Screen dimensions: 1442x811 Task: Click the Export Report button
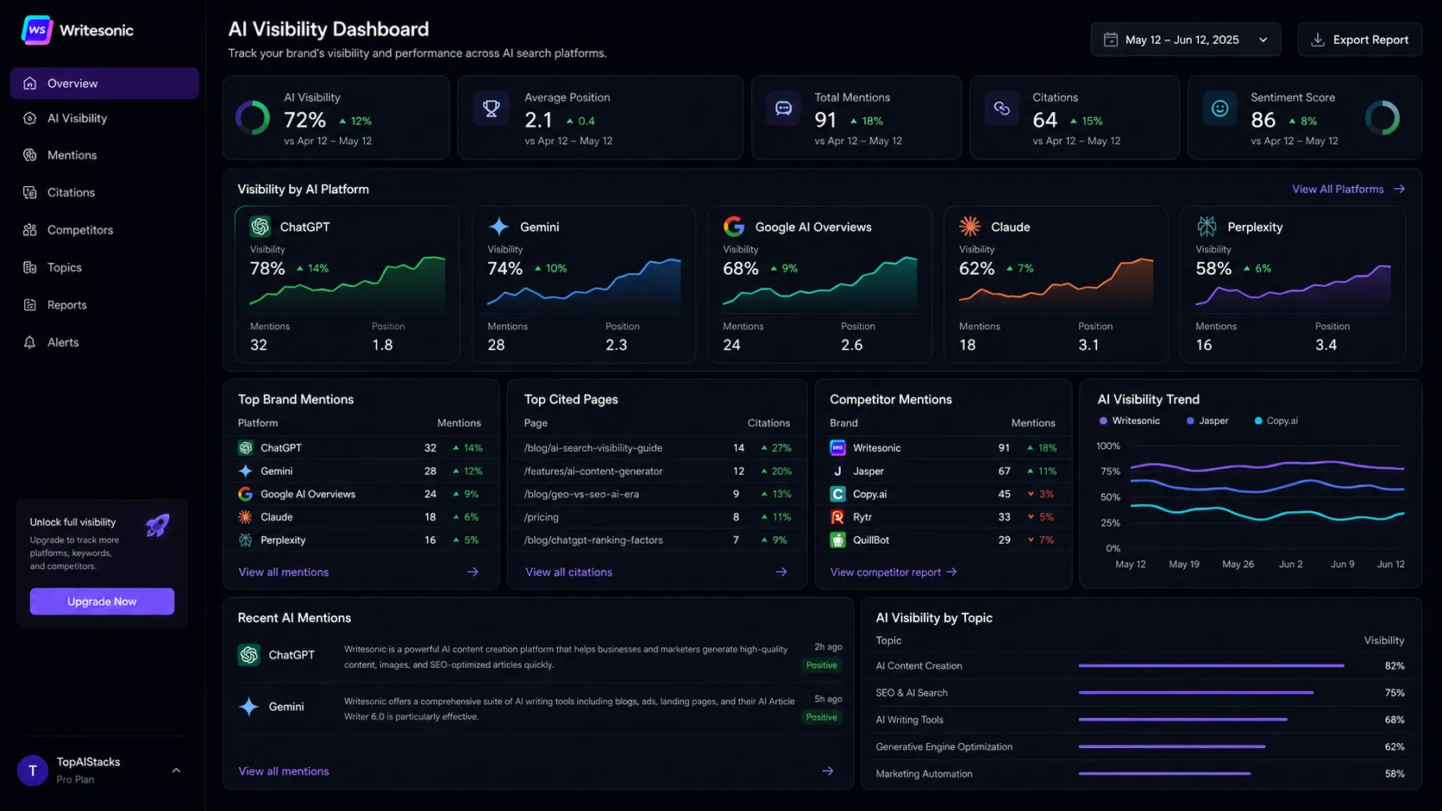click(x=1360, y=40)
